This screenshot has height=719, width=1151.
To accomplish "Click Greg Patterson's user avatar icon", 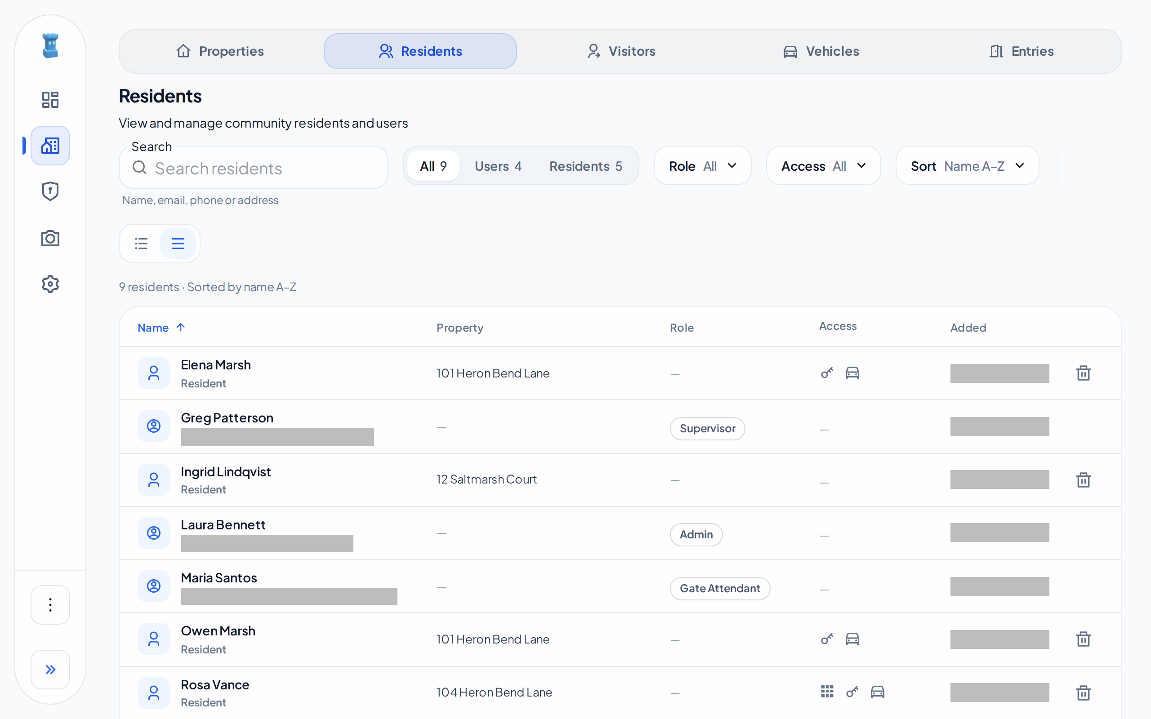I will pyautogui.click(x=154, y=426).
